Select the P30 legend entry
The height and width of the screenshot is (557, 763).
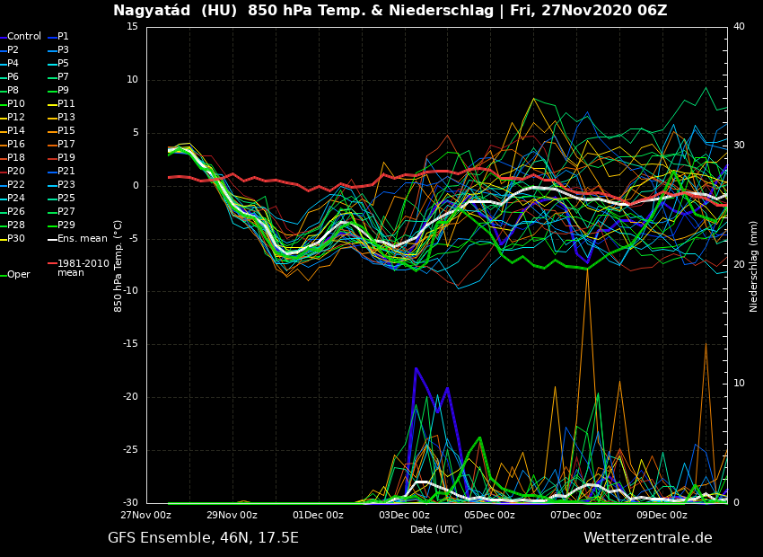click(x=17, y=239)
